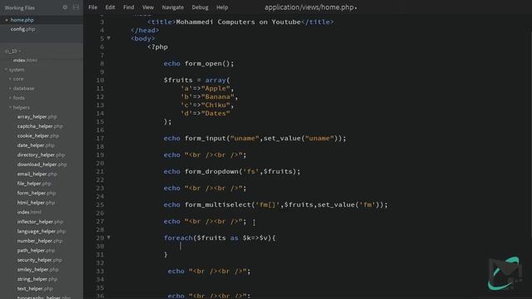The width and height of the screenshot is (532, 299).
Task: Expand the fonts folder
Action: (10, 98)
